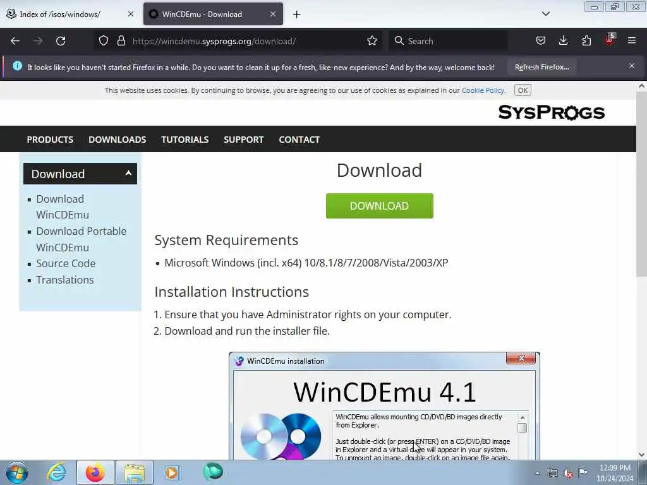Click the Firefox Search box
Viewport: 647px width, 485px height.
click(448, 41)
